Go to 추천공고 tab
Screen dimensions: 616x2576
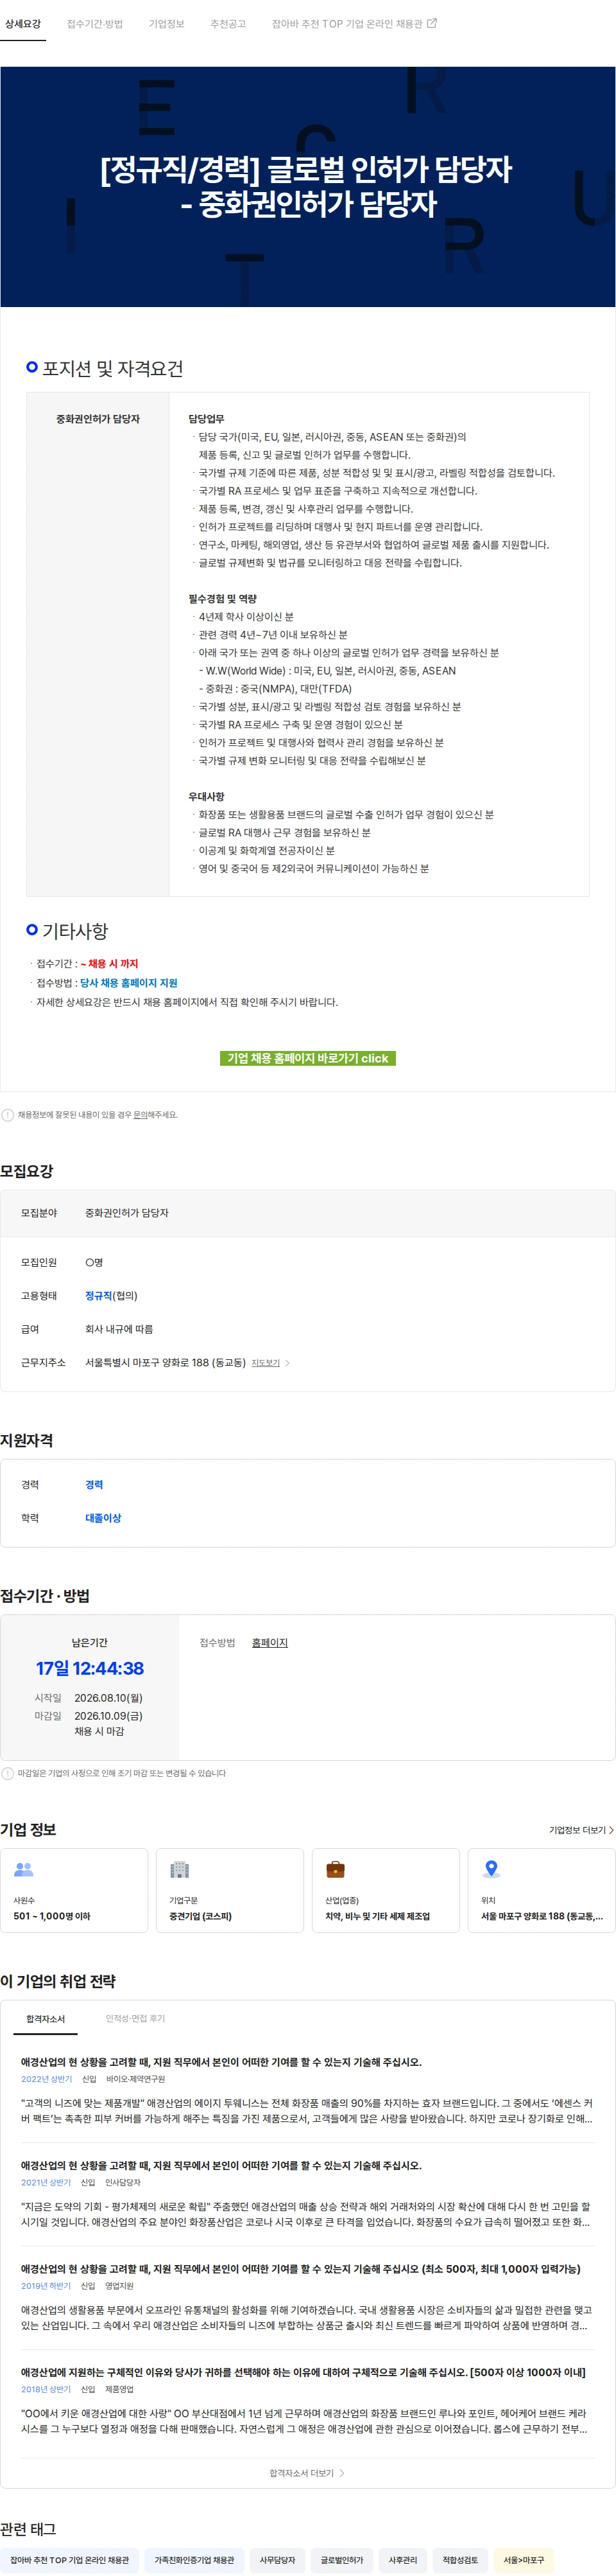228,24
